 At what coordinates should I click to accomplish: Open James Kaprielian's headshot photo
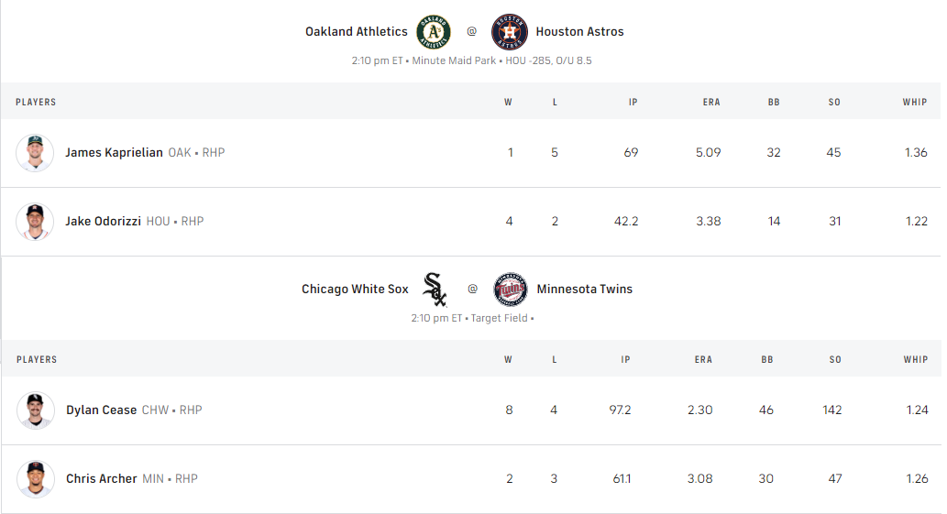pyautogui.click(x=35, y=153)
